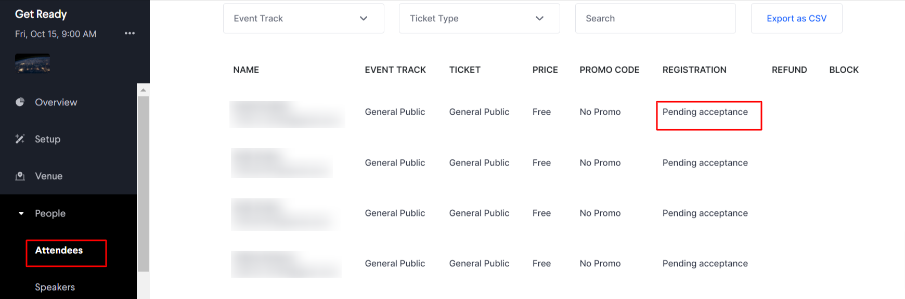The height and width of the screenshot is (299, 905).
Task: Click the sidebar scrollbar thumb
Action: click(143, 184)
